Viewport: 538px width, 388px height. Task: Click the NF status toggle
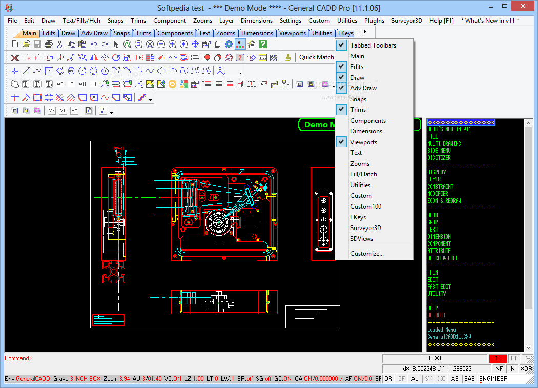[499, 369]
